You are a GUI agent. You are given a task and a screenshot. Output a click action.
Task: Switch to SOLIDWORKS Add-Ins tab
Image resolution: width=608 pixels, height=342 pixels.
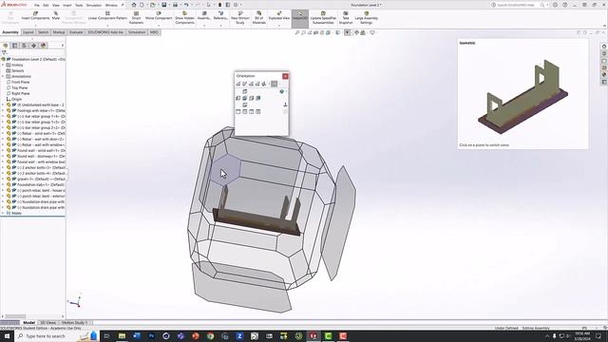(105, 32)
